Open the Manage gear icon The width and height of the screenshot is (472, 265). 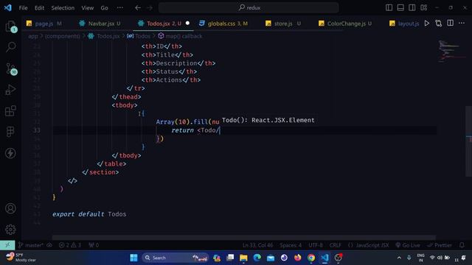(10, 230)
